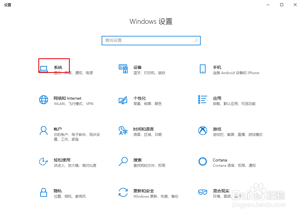Click the magnifier in the search box
The width and height of the screenshot is (302, 215).
(196, 41)
